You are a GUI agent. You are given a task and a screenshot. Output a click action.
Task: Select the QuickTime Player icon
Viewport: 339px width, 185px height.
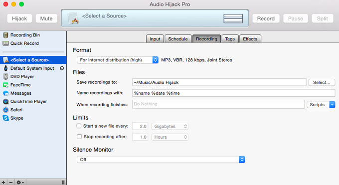5,102
